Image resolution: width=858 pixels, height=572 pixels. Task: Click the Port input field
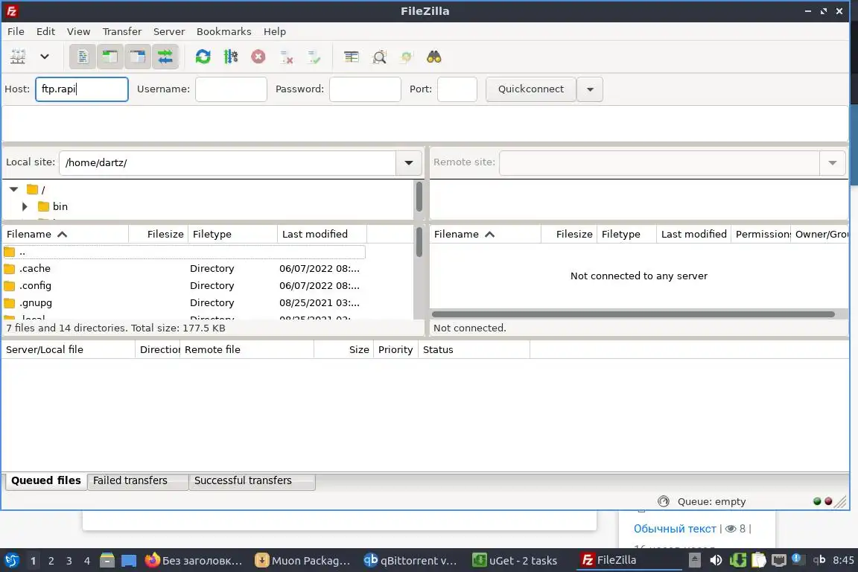pos(457,89)
